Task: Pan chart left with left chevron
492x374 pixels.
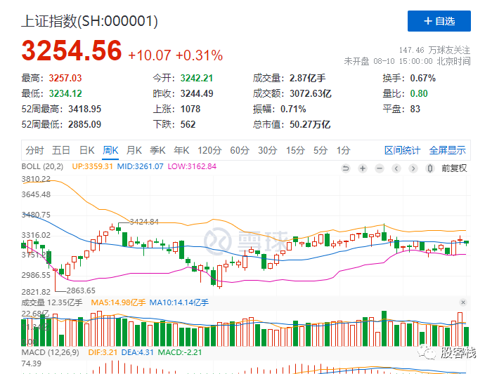Action: pos(396,168)
